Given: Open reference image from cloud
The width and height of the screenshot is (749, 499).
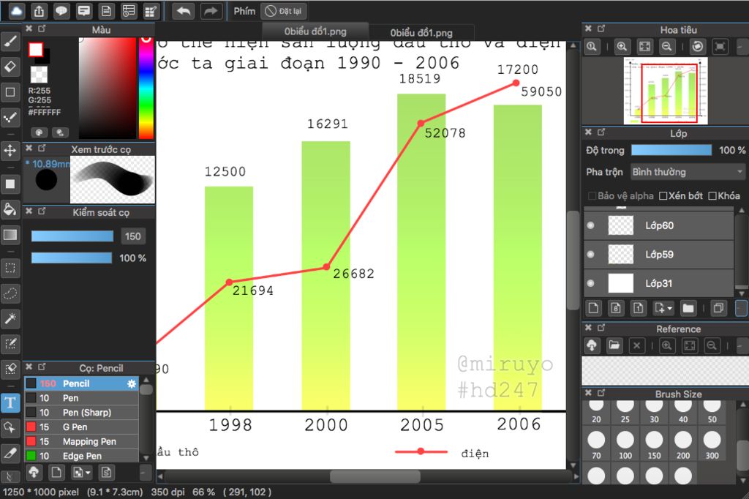Looking at the screenshot, I should point(592,345).
